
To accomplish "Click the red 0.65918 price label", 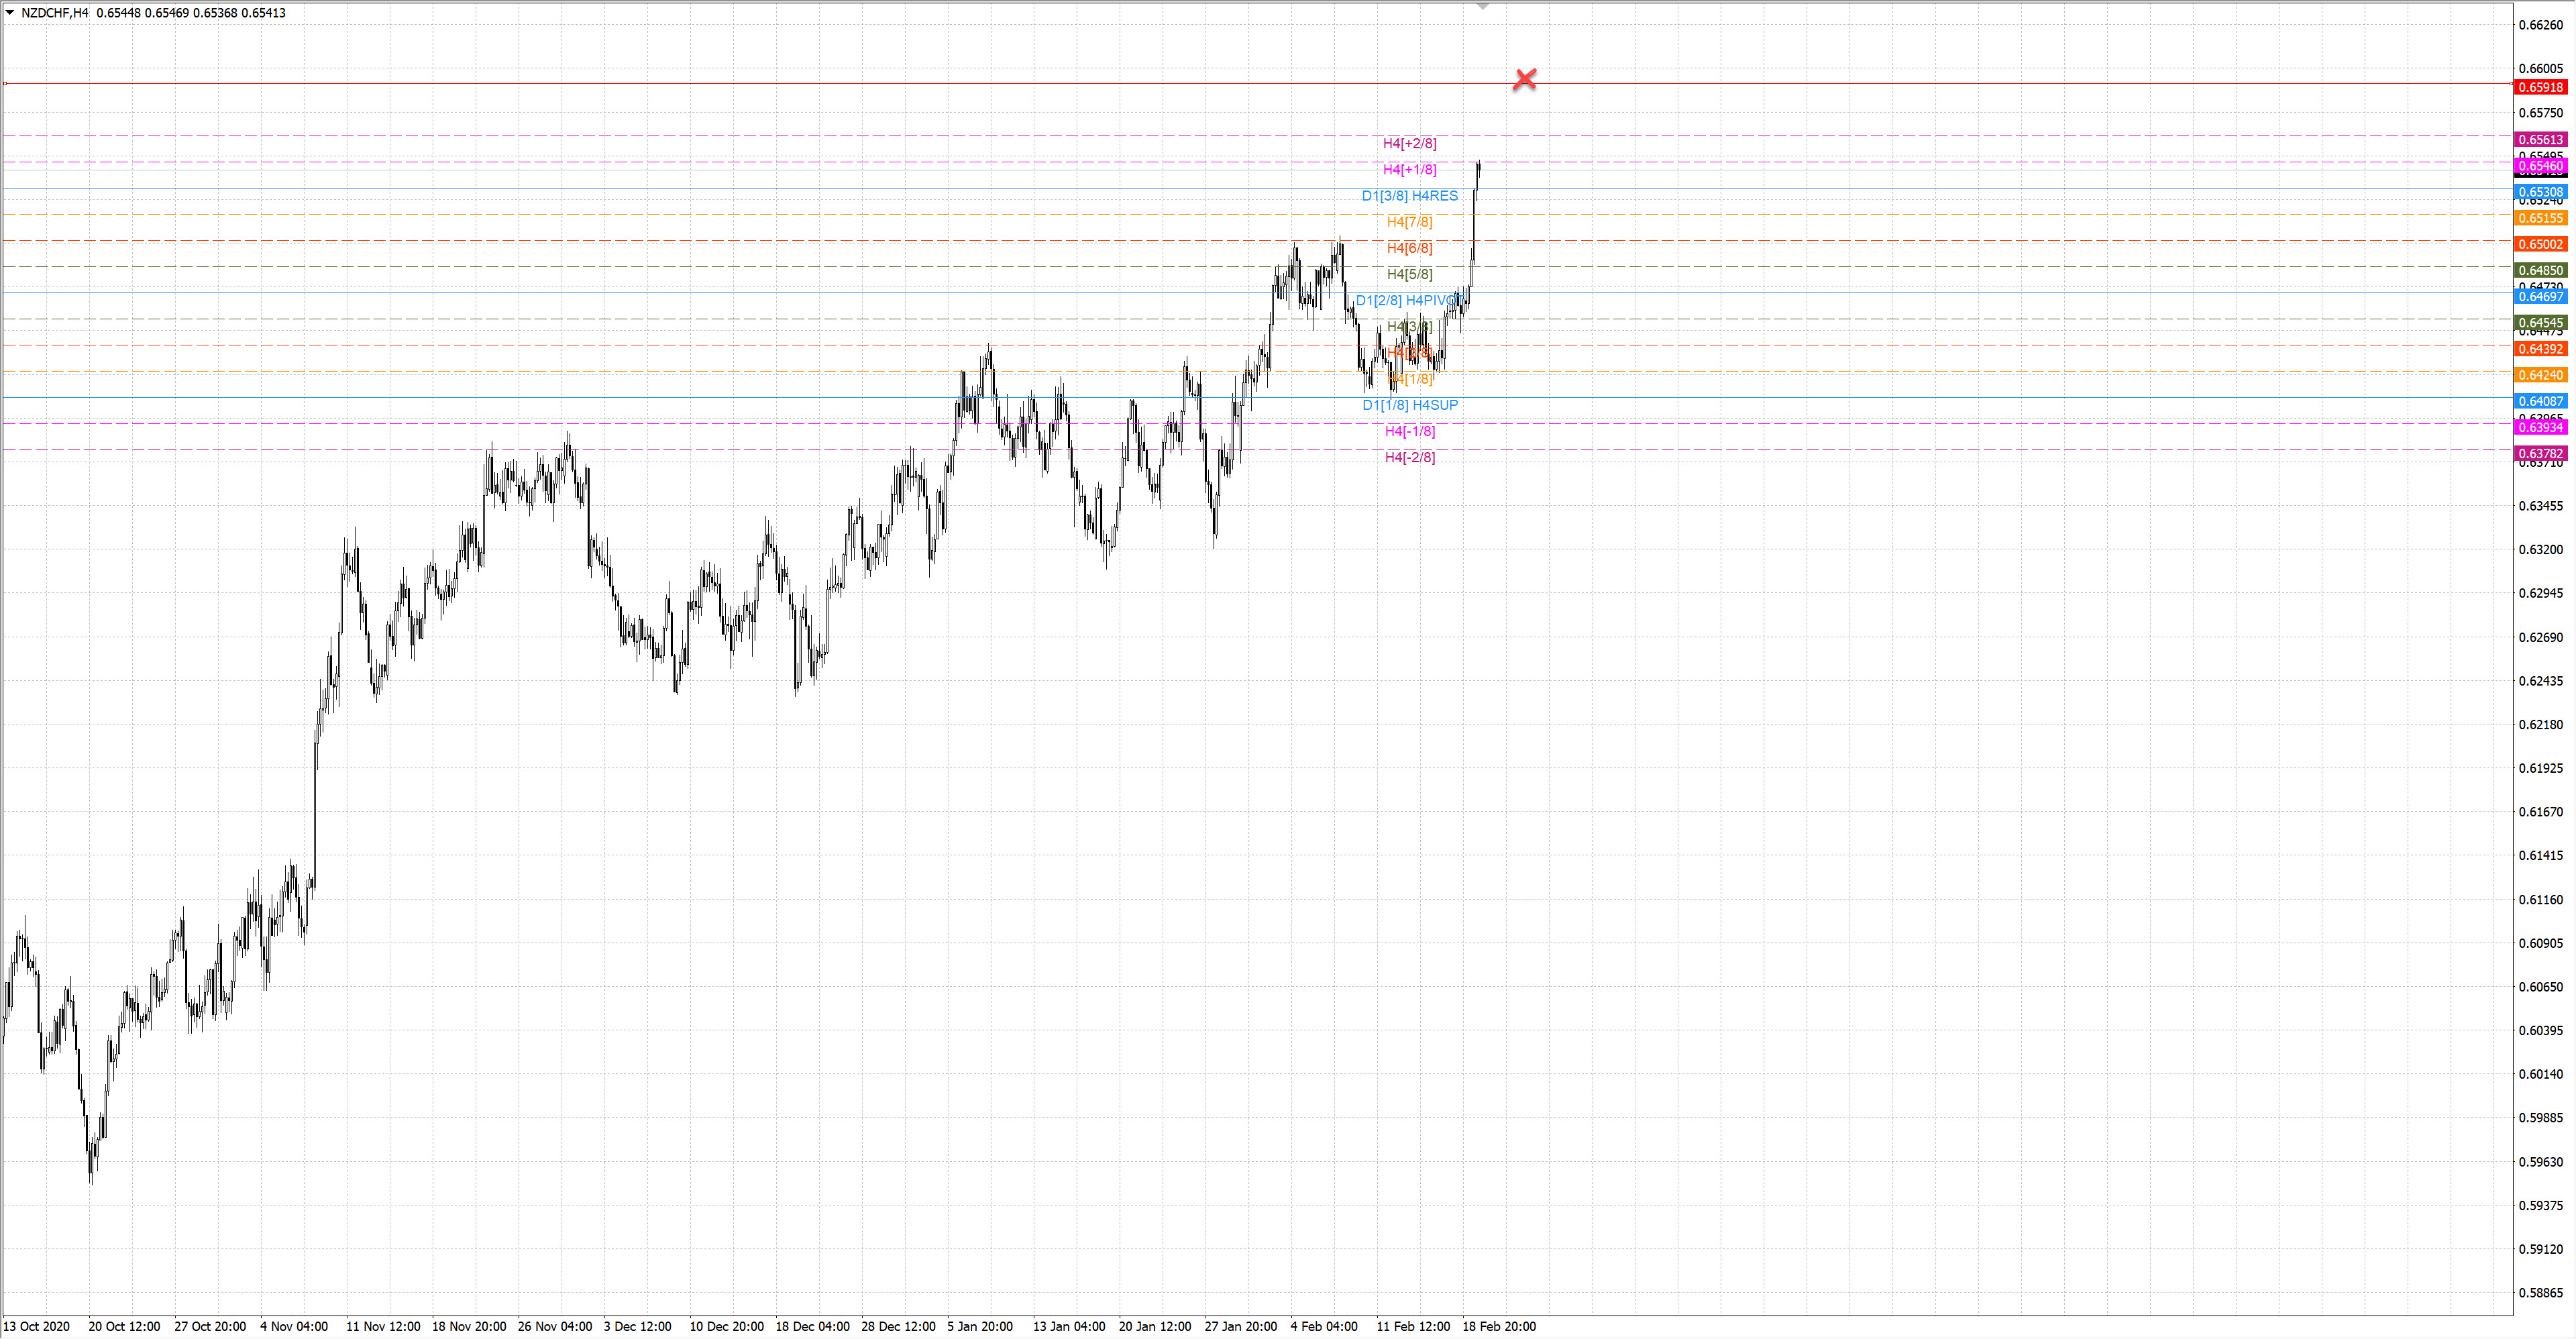I will click(2540, 87).
